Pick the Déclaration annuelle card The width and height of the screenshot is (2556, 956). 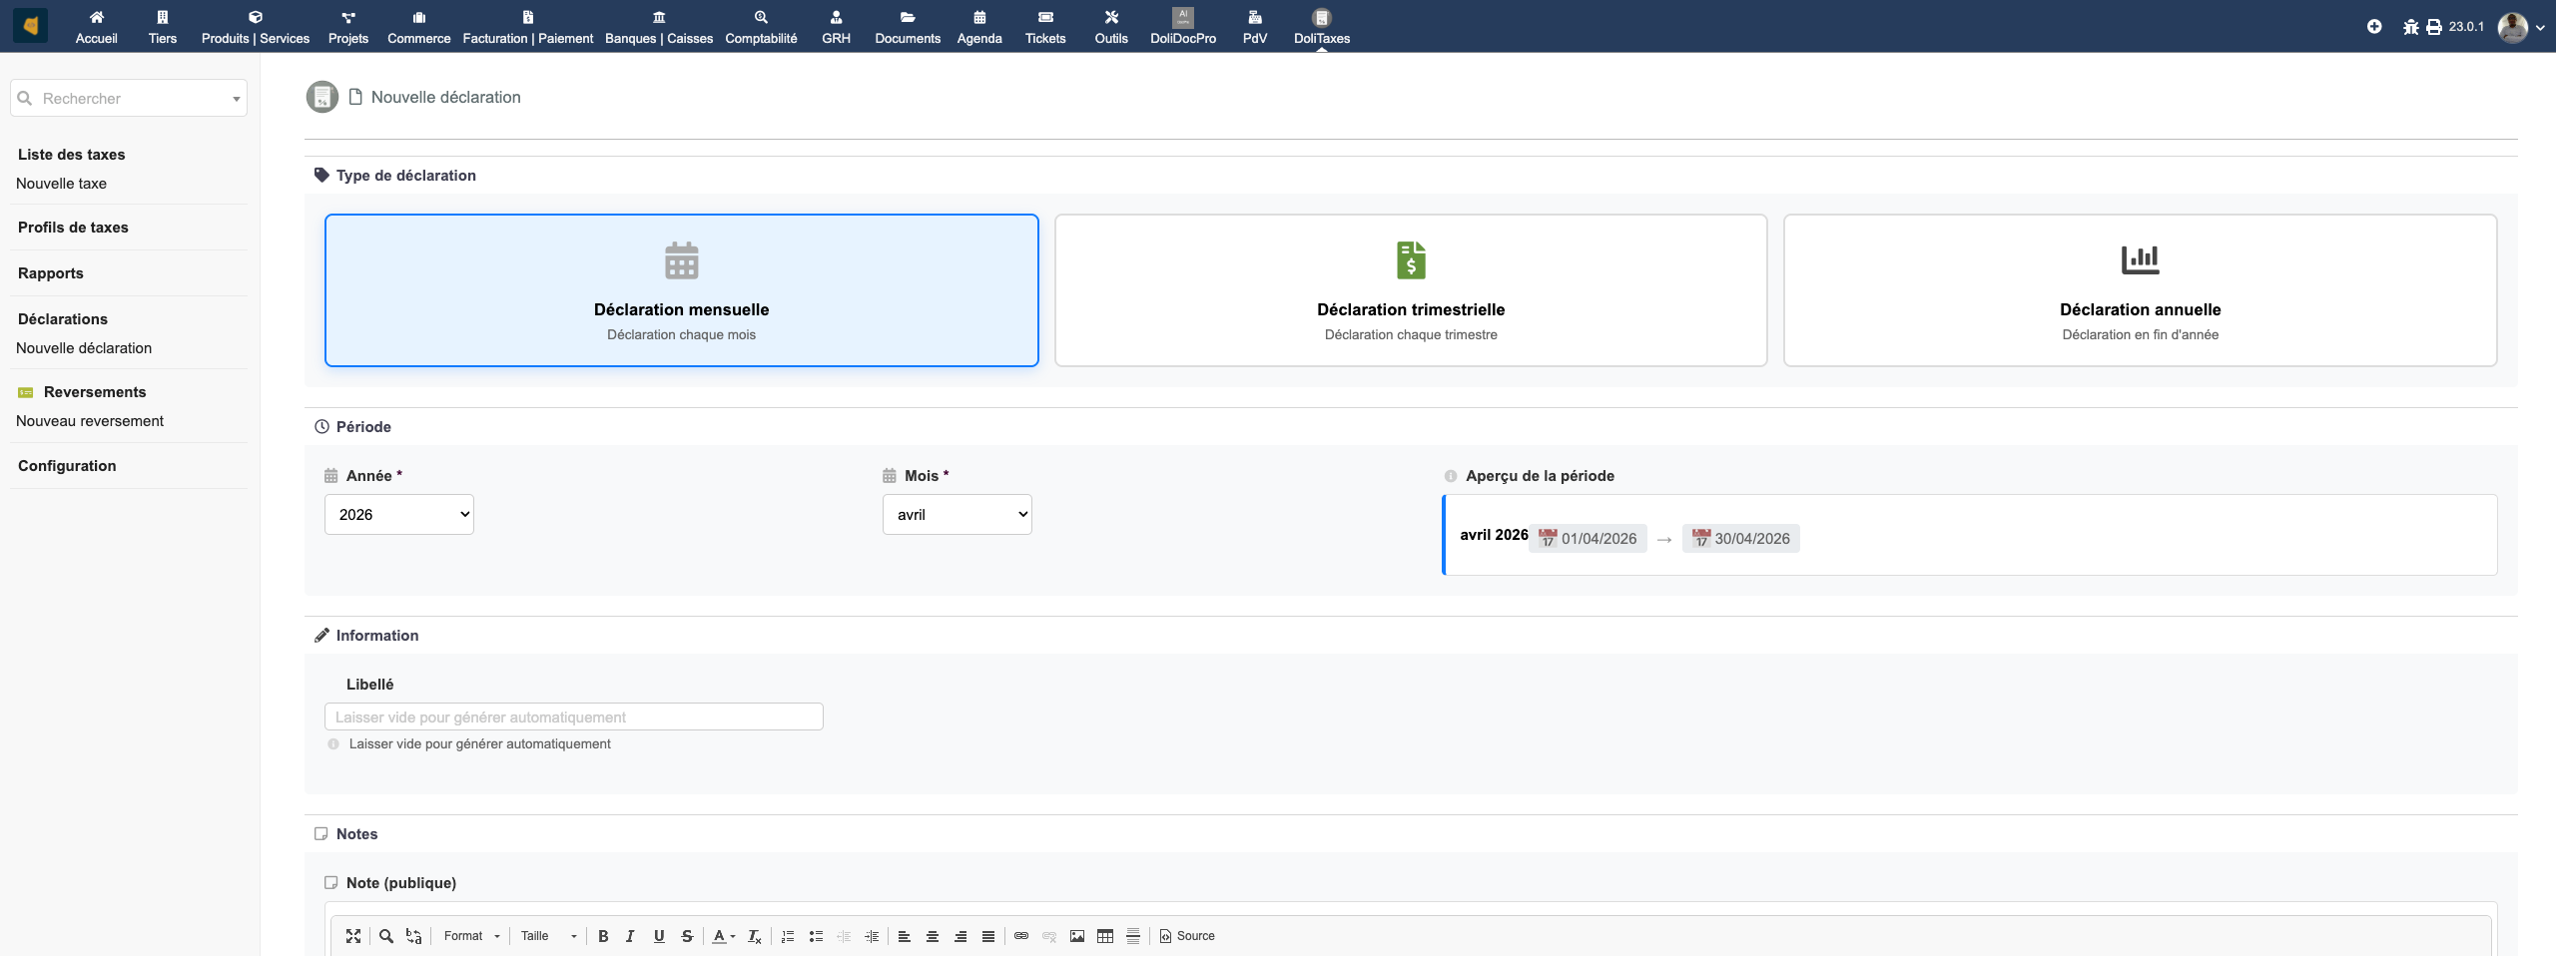(x=2140, y=290)
